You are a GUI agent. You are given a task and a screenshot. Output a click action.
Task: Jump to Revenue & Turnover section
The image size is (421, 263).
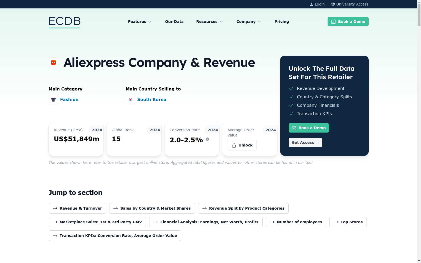point(77,208)
